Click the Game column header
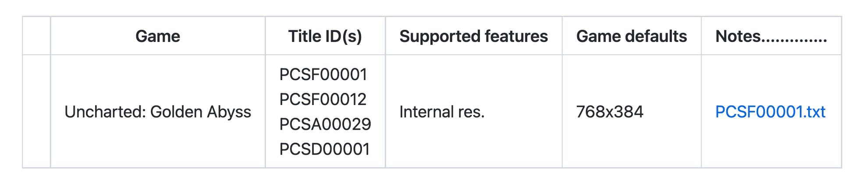The height and width of the screenshot is (183, 863). [158, 36]
